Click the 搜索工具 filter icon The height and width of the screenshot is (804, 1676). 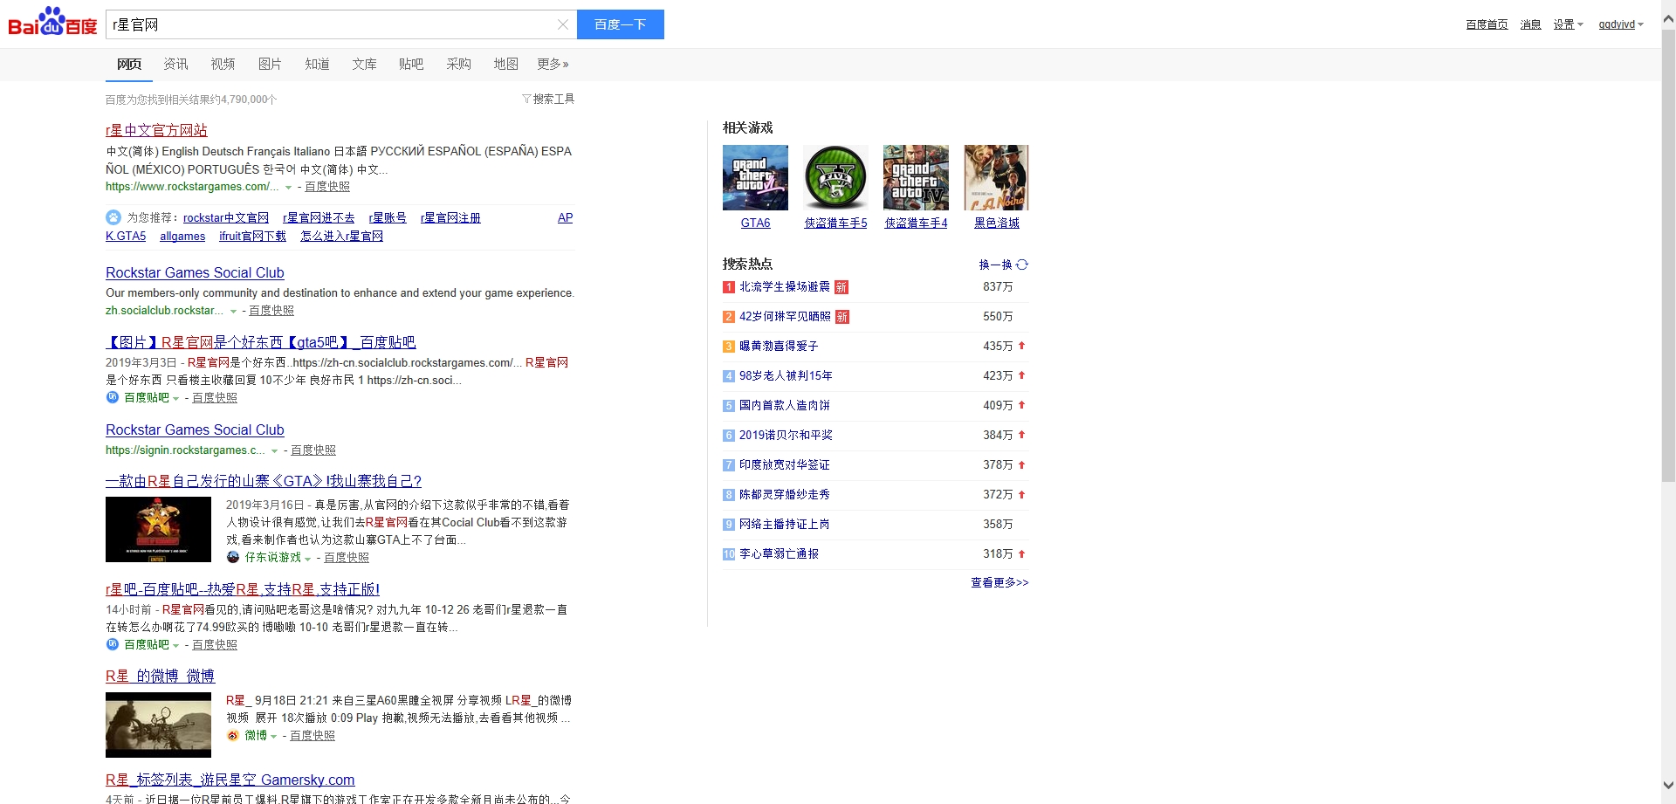click(x=526, y=99)
